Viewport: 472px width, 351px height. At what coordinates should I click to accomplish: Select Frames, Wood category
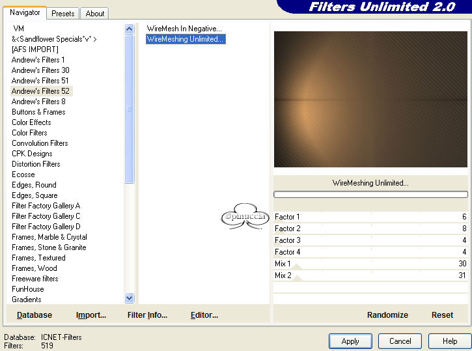coord(35,268)
